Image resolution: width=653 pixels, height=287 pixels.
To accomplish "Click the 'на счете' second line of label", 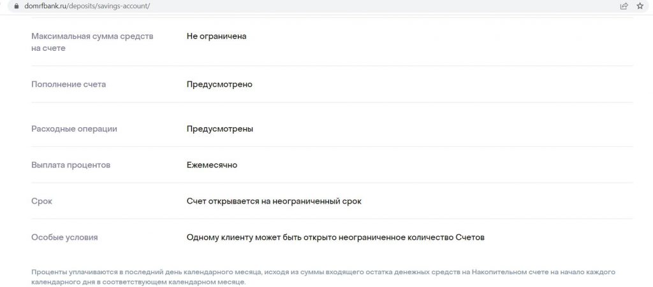I will (x=48, y=48).
